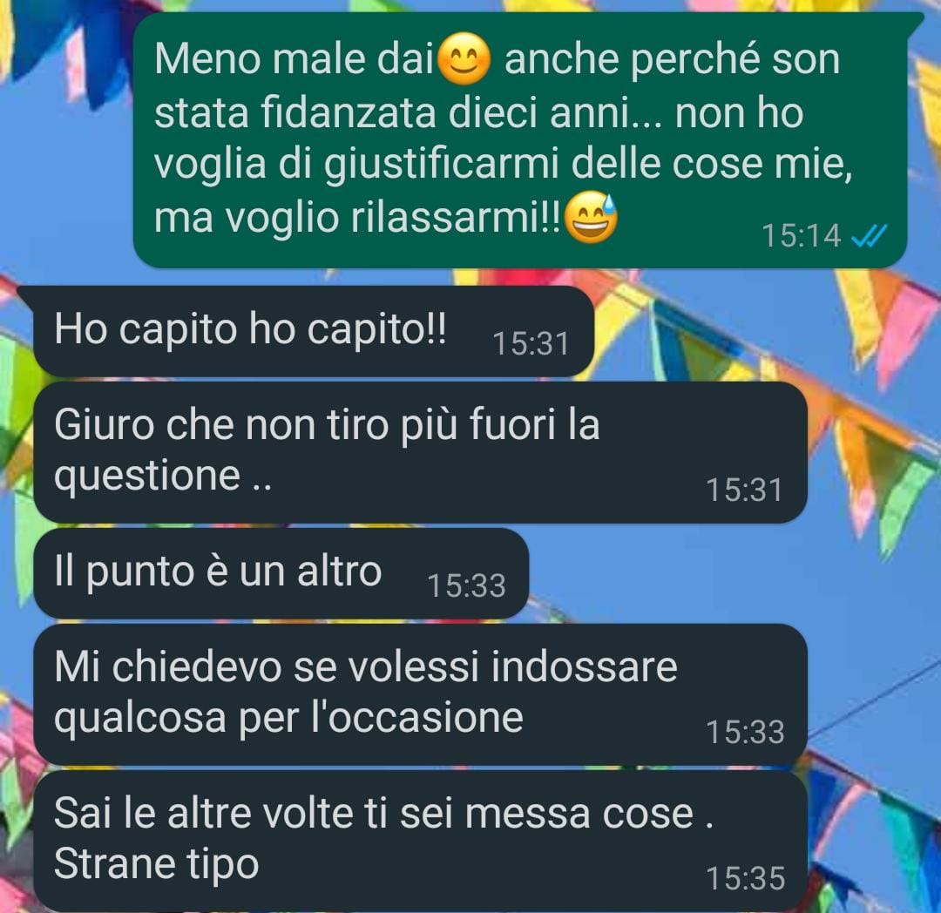Tap the 15:31 timestamp beside 'Ho capito'
Screen dimensions: 941x913
[531, 344]
